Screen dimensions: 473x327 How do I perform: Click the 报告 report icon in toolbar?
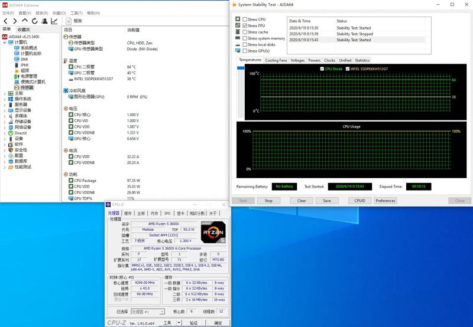[69, 21]
